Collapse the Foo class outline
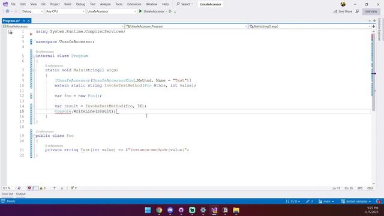The width and height of the screenshot is (384, 216). coord(34,136)
